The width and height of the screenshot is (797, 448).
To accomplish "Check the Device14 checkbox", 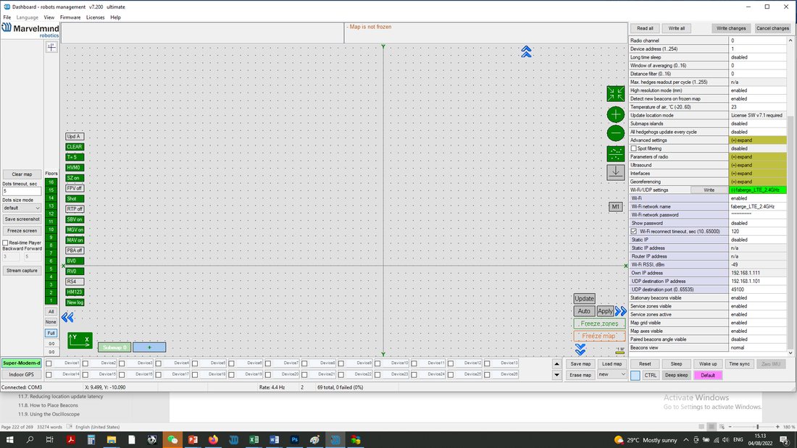I will pyautogui.click(x=49, y=374).
